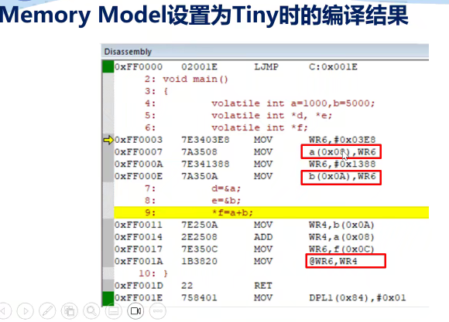Select source line 2: void main()
This screenshot has width=449, height=322.
coord(187,79)
